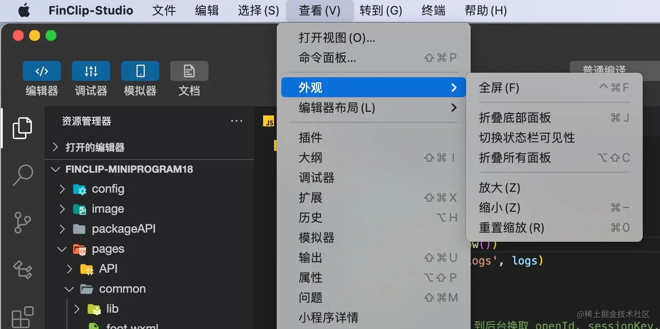This screenshot has height=329, width=660.
Task: Open the 文档 documentation panel
Action: click(189, 80)
